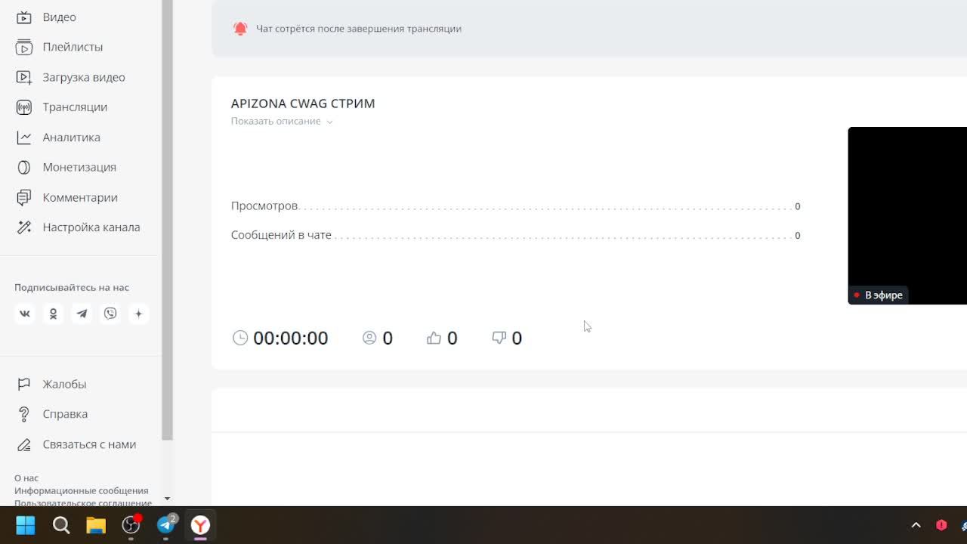Screen dimensions: 967x544
Task: Switch to OBS Studio in taskbar
Action: point(131,525)
